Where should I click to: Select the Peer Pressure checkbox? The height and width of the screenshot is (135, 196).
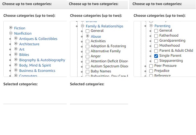(x=151, y=66)
